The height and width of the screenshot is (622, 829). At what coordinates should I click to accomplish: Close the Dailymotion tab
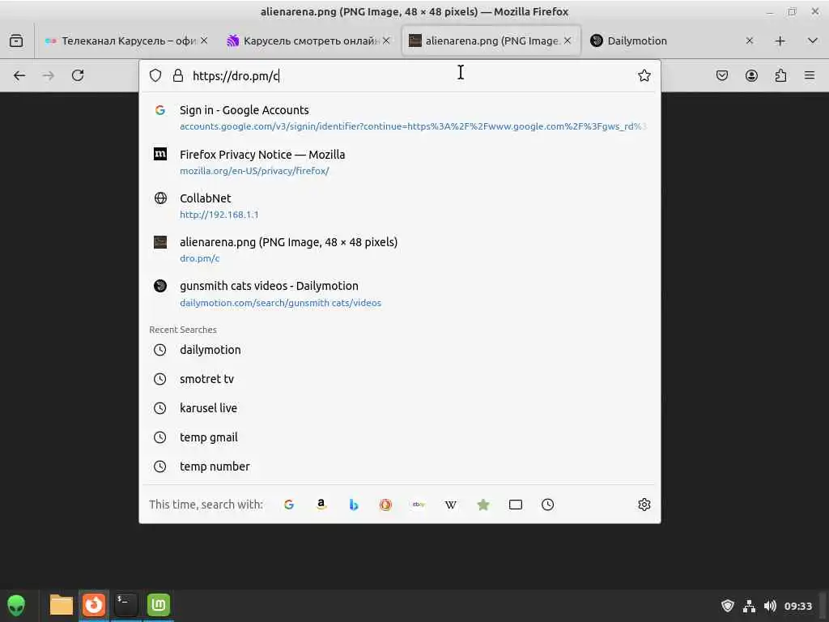click(749, 40)
